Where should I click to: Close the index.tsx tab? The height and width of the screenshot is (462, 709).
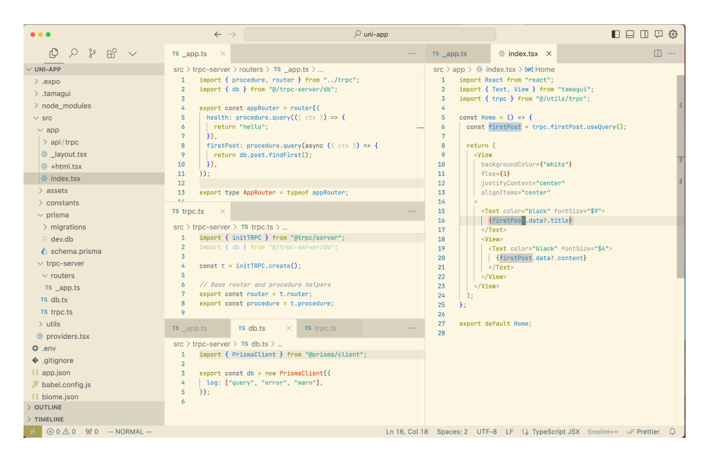click(x=548, y=53)
